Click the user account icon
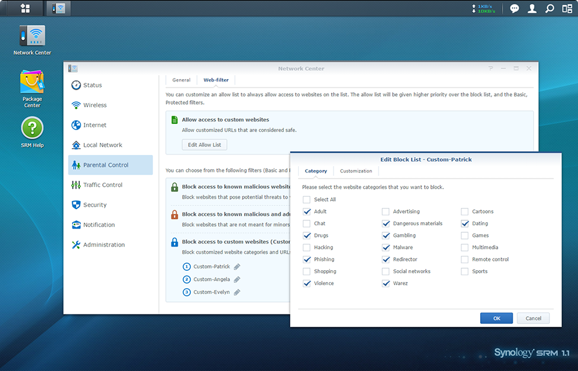578x371 pixels. [532, 9]
